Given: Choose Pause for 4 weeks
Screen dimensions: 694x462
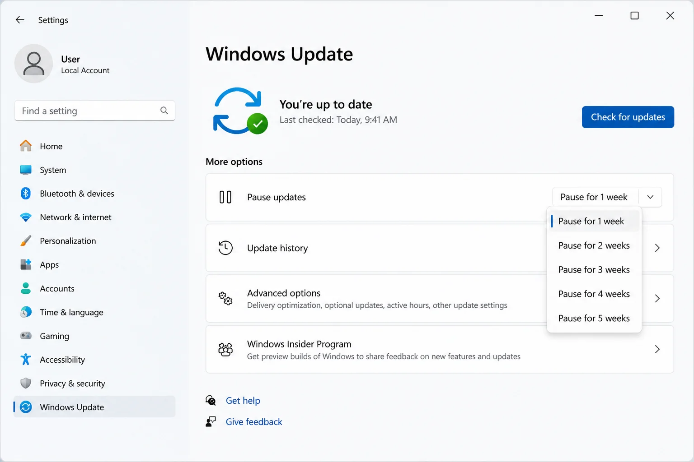Looking at the screenshot, I should pyautogui.click(x=594, y=294).
